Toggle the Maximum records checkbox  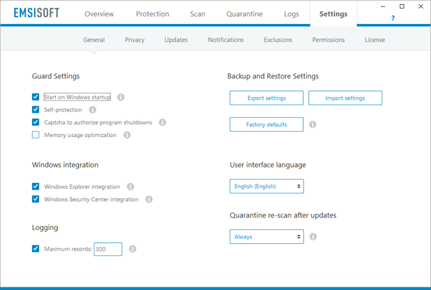(35, 249)
